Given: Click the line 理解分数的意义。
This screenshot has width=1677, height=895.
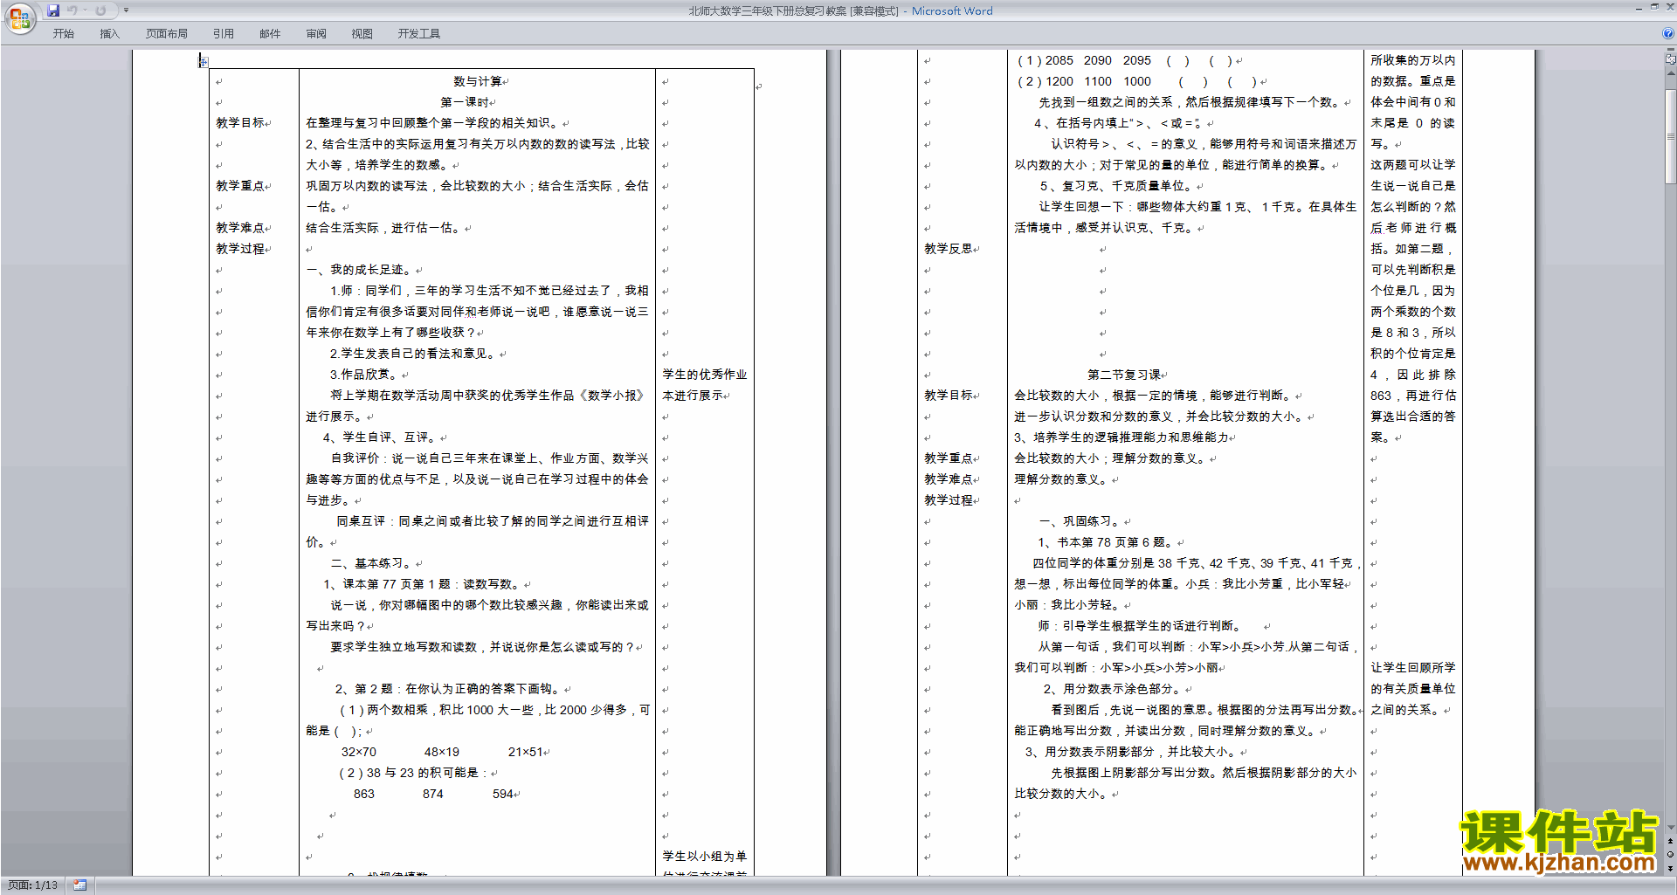Looking at the screenshot, I should point(1062,479).
